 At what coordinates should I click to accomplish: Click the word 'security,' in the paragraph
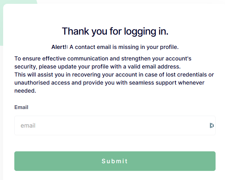pos(26,67)
